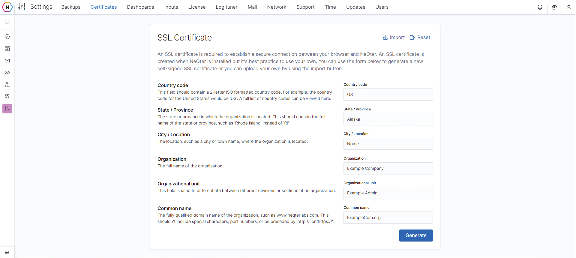The height and width of the screenshot is (258, 576).
Task: Click the Common name input field
Action: [x=388, y=217]
